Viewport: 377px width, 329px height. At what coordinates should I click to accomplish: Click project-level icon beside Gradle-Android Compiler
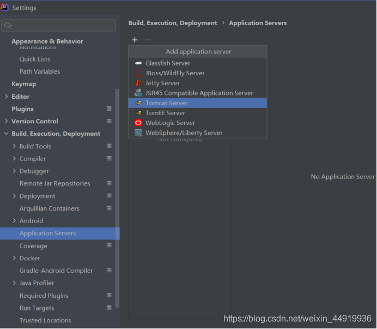pyautogui.click(x=109, y=271)
